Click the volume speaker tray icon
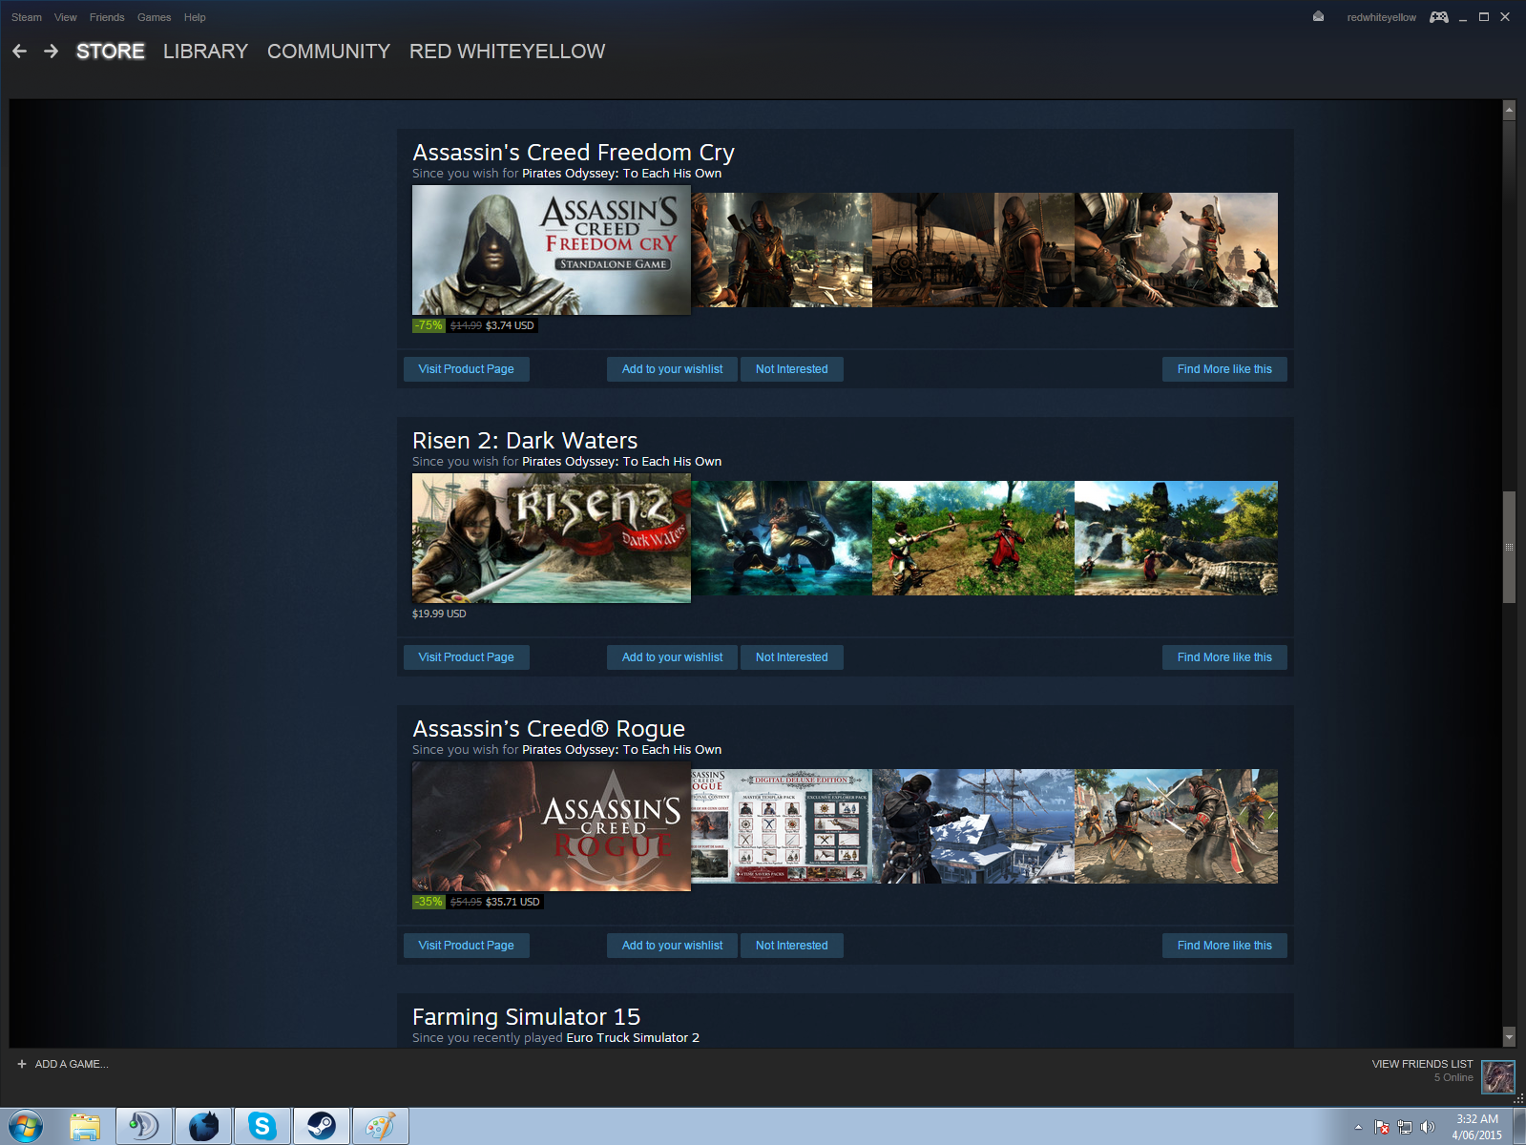Image resolution: width=1526 pixels, height=1145 pixels. tap(1428, 1127)
